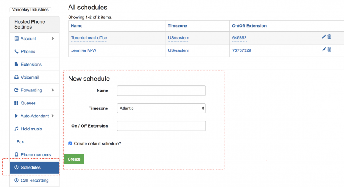Screen dimensions: 344x187
Task: Click the Queues grid icon
Action: tap(17, 103)
